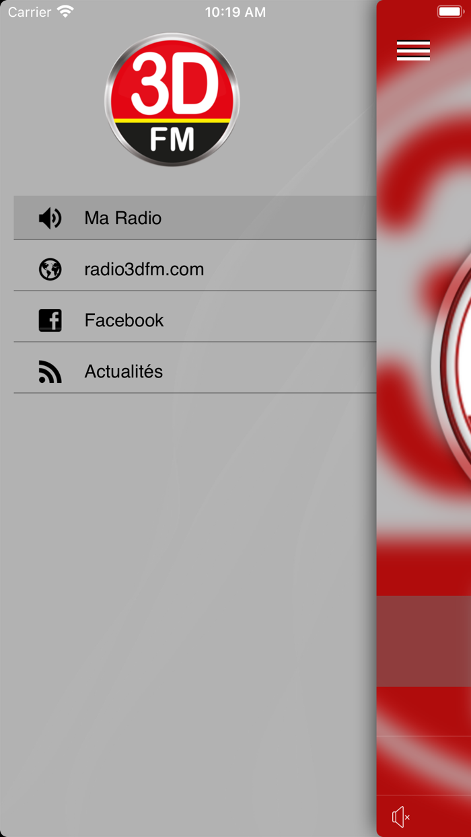Tap the 10:19 AM clock

point(235,12)
